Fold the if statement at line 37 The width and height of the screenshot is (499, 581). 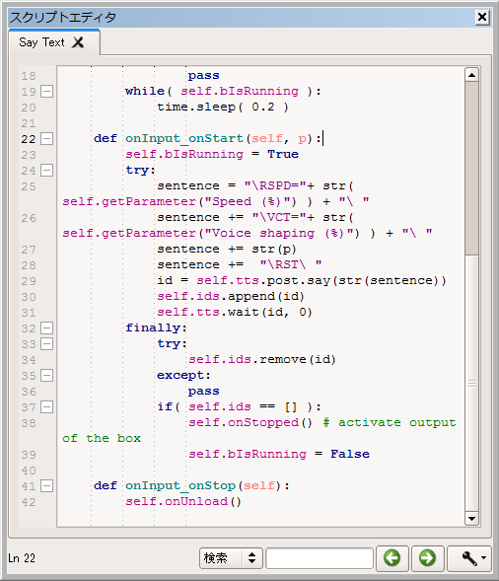click(46, 406)
